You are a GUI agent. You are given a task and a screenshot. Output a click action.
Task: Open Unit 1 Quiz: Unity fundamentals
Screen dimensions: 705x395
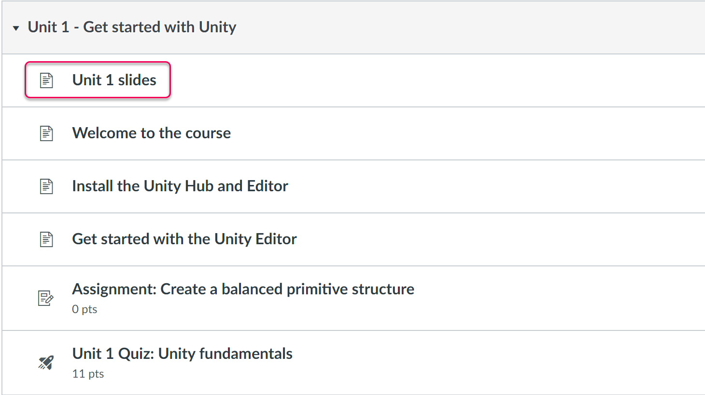click(182, 354)
